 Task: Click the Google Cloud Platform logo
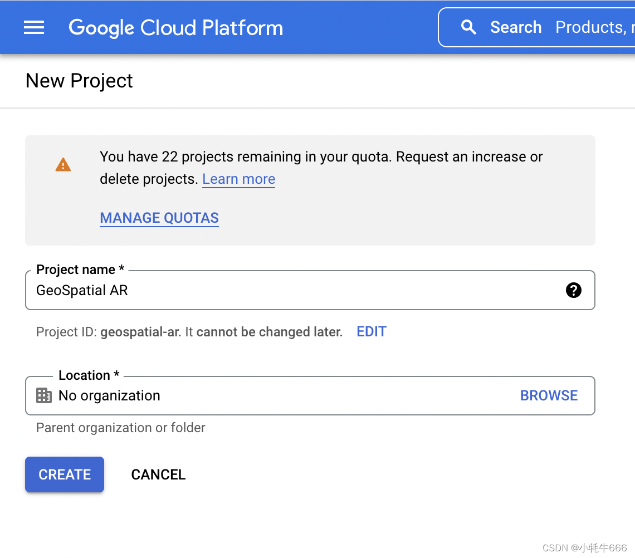coord(175,28)
